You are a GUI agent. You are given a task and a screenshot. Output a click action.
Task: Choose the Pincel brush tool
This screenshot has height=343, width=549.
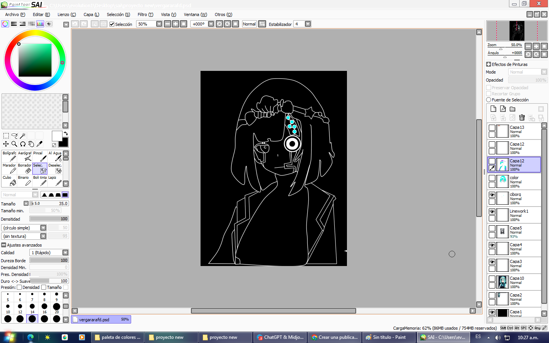point(40,156)
